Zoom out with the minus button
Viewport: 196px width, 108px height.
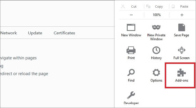(131, 15)
